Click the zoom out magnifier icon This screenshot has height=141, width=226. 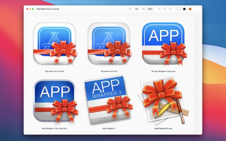point(159,9)
